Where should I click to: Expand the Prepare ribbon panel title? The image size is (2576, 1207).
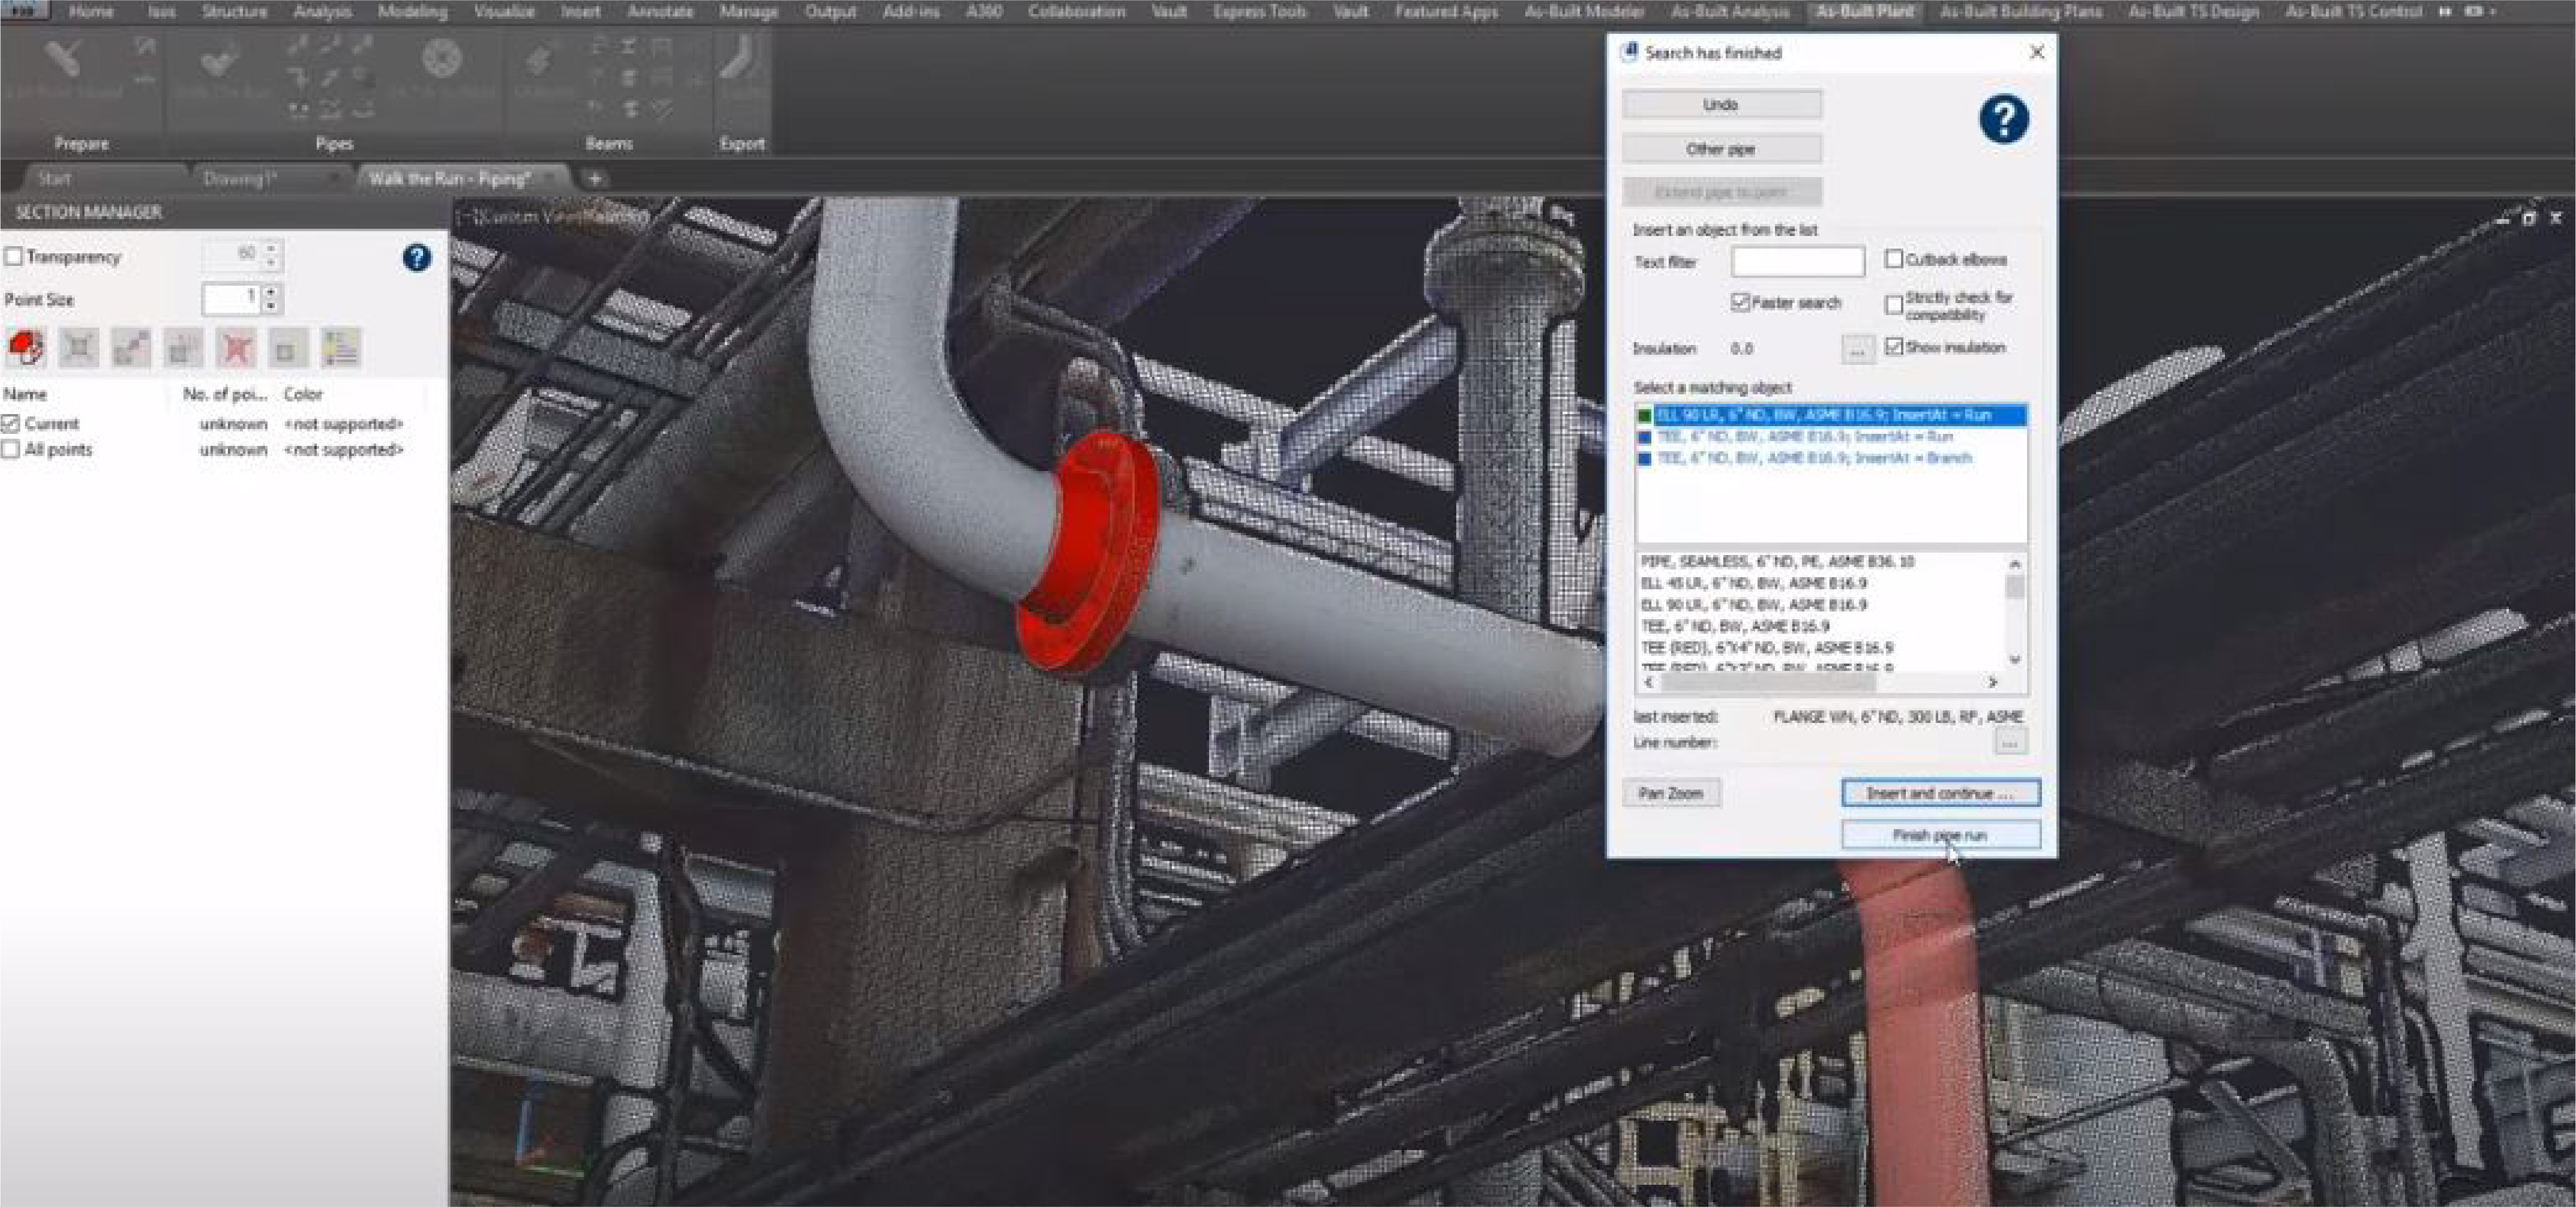coord(82,144)
